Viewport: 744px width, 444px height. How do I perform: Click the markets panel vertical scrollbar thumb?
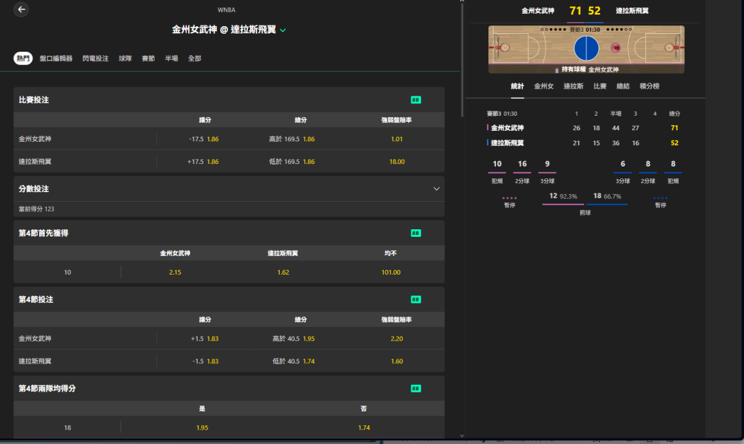tap(462, 61)
